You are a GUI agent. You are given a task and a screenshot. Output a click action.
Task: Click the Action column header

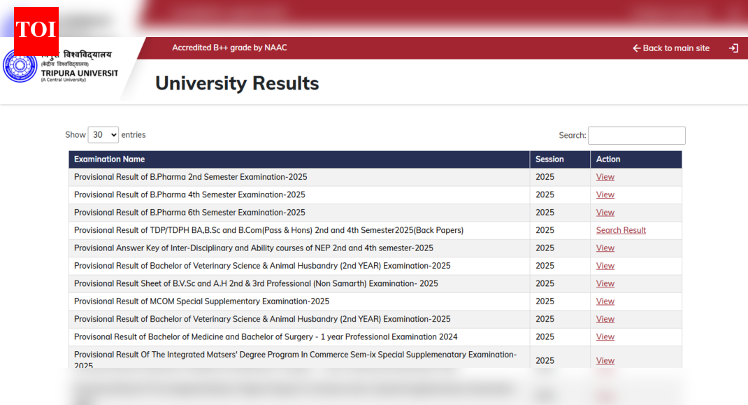tap(607, 159)
